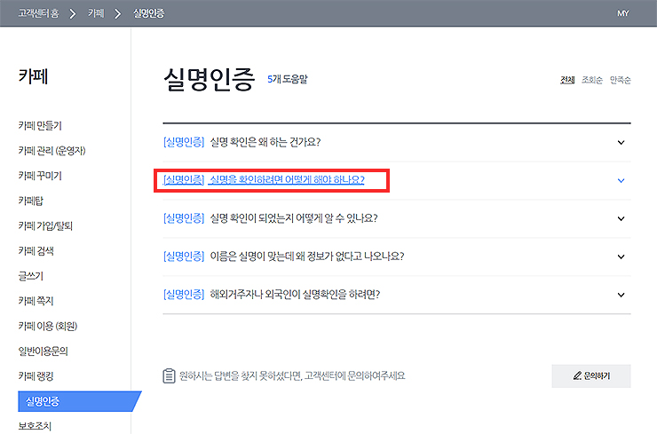Select 카페 꾸미기 in sidebar

pyautogui.click(x=40, y=176)
